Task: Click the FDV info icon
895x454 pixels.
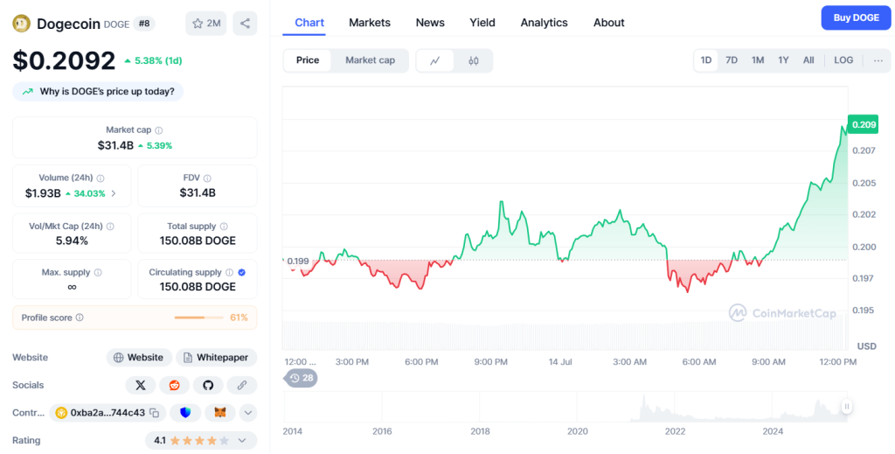Action: (207, 178)
